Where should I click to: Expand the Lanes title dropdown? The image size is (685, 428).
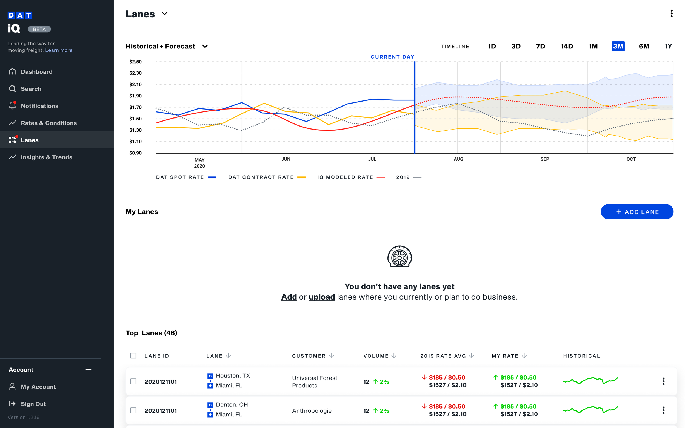click(164, 14)
